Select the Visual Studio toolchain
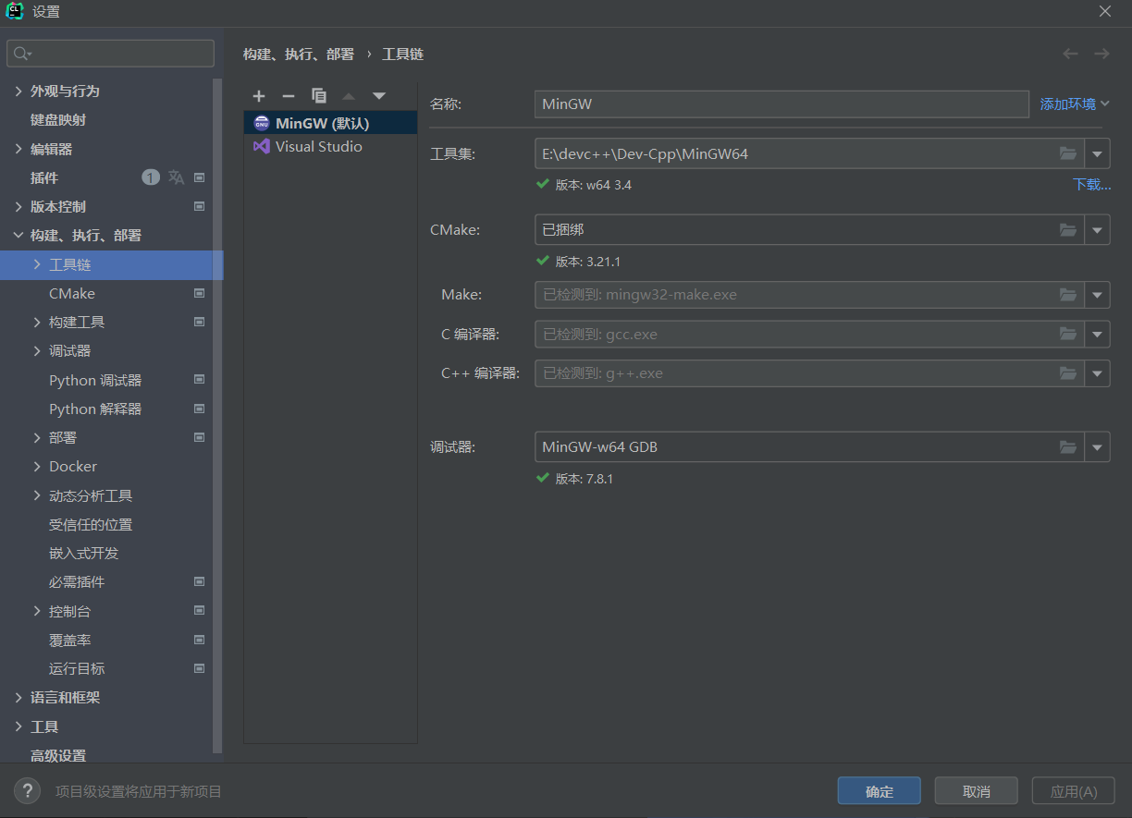This screenshot has height=818, width=1132. [330, 146]
